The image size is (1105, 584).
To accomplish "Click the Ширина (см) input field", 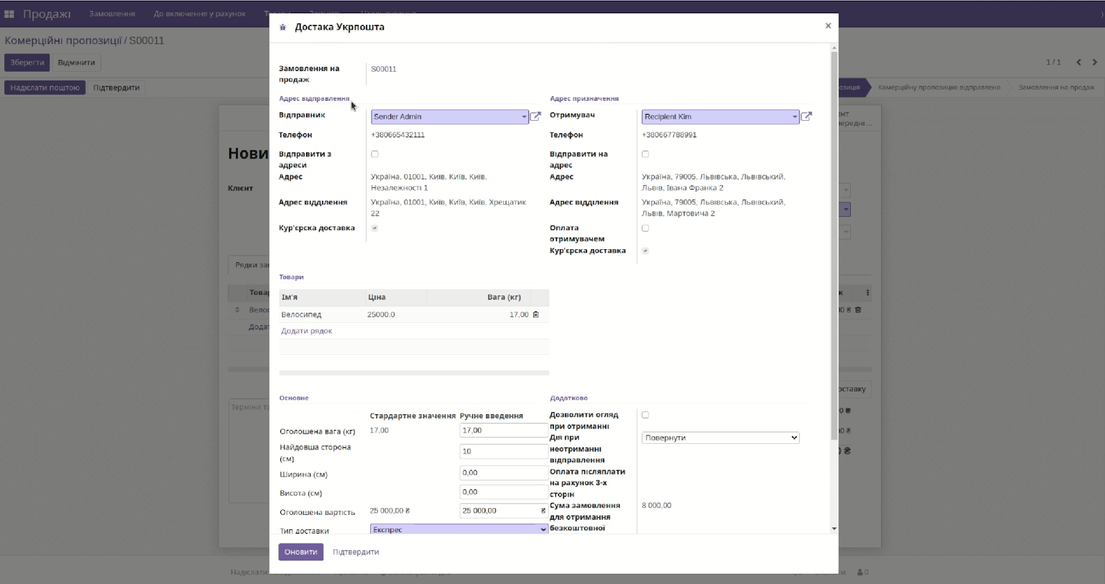I will pyautogui.click(x=504, y=473).
